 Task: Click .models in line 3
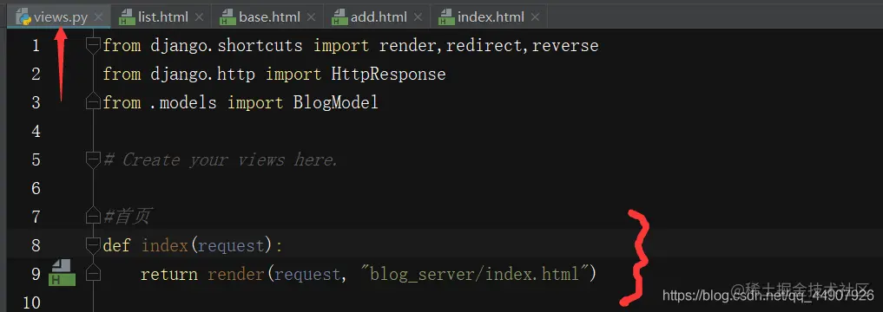[x=183, y=103]
